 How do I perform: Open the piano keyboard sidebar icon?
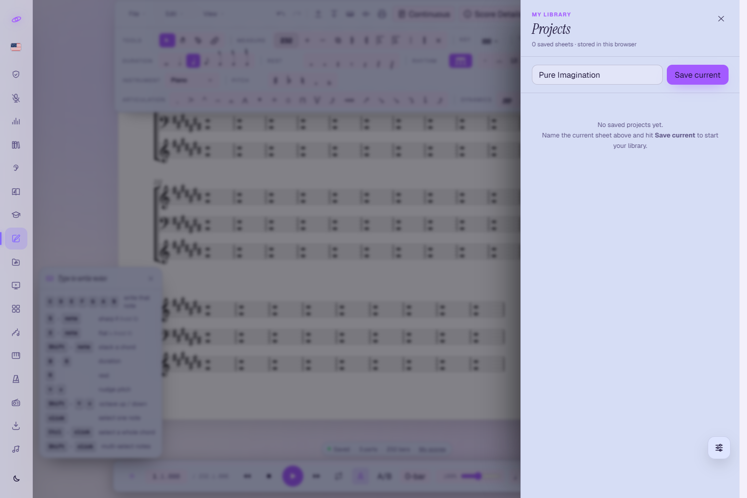(x=16, y=356)
